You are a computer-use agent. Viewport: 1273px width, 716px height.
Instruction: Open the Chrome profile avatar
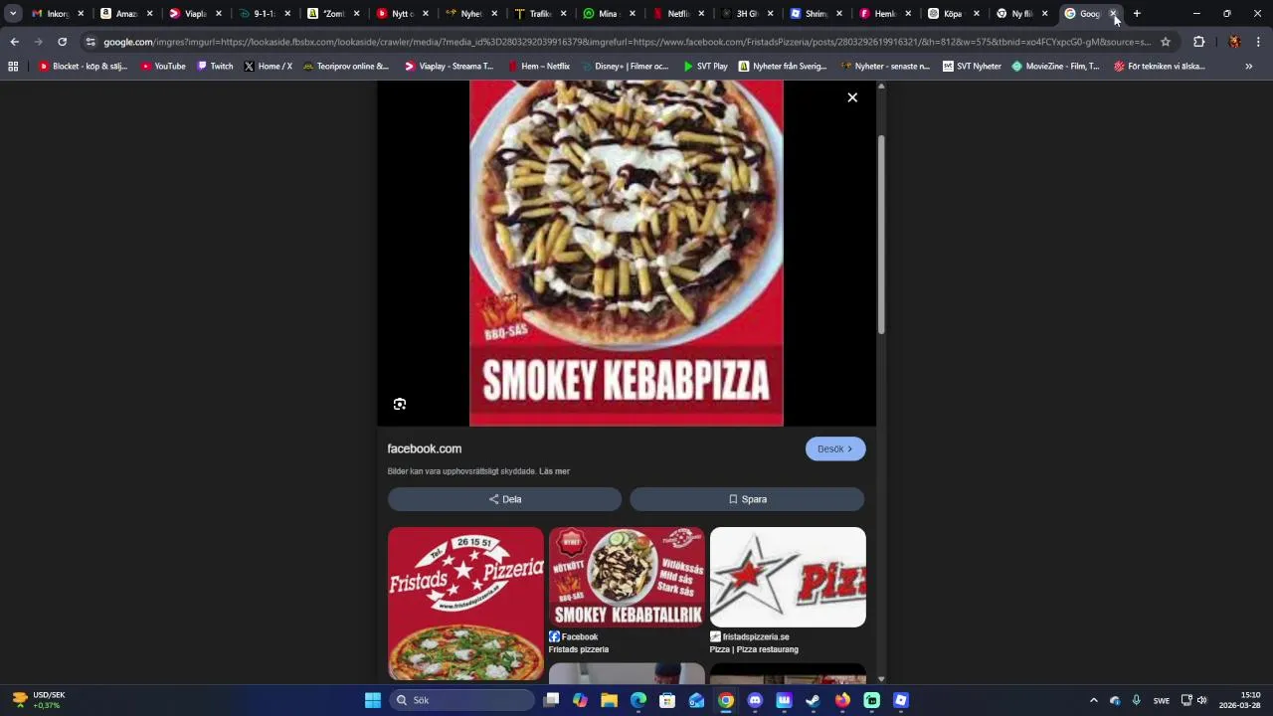pyautogui.click(x=1234, y=42)
